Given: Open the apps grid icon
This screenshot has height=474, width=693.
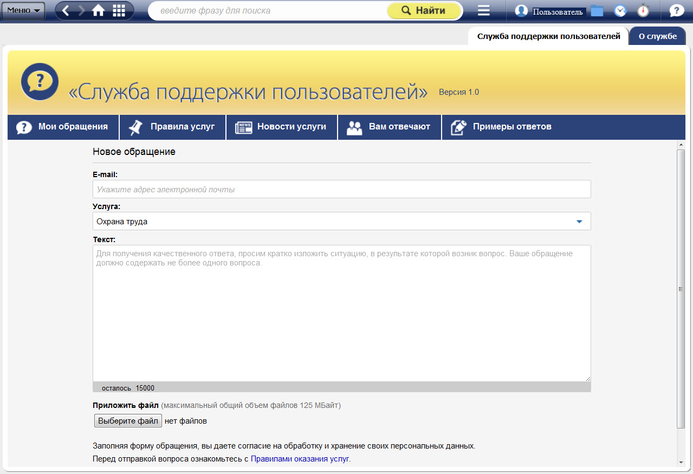Looking at the screenshot, I should pos(119,11).
